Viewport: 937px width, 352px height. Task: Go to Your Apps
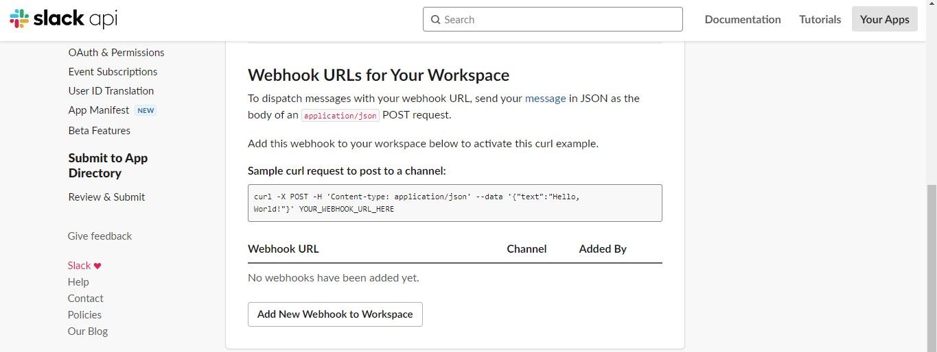point(884,19)
